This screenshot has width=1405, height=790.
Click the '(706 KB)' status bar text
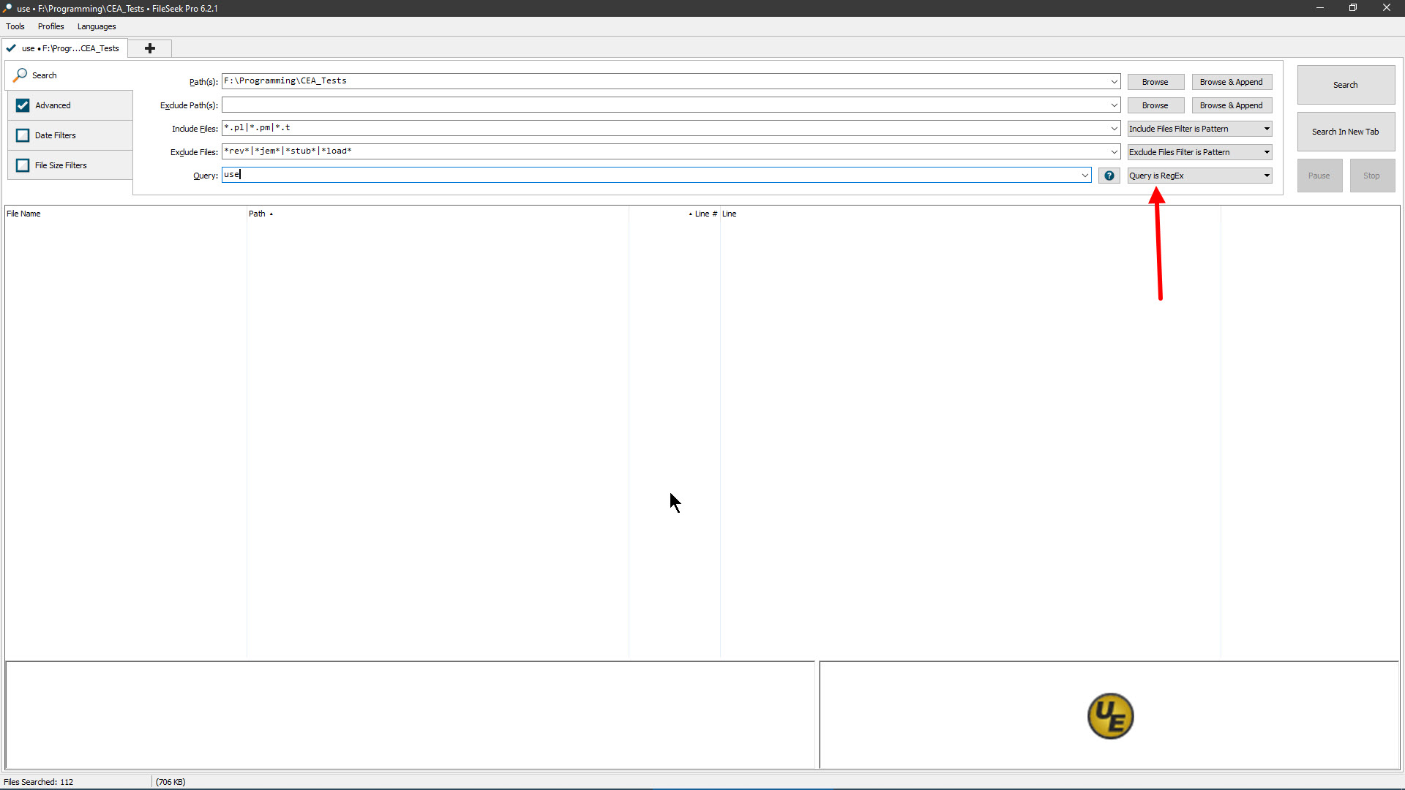point(171,782)
